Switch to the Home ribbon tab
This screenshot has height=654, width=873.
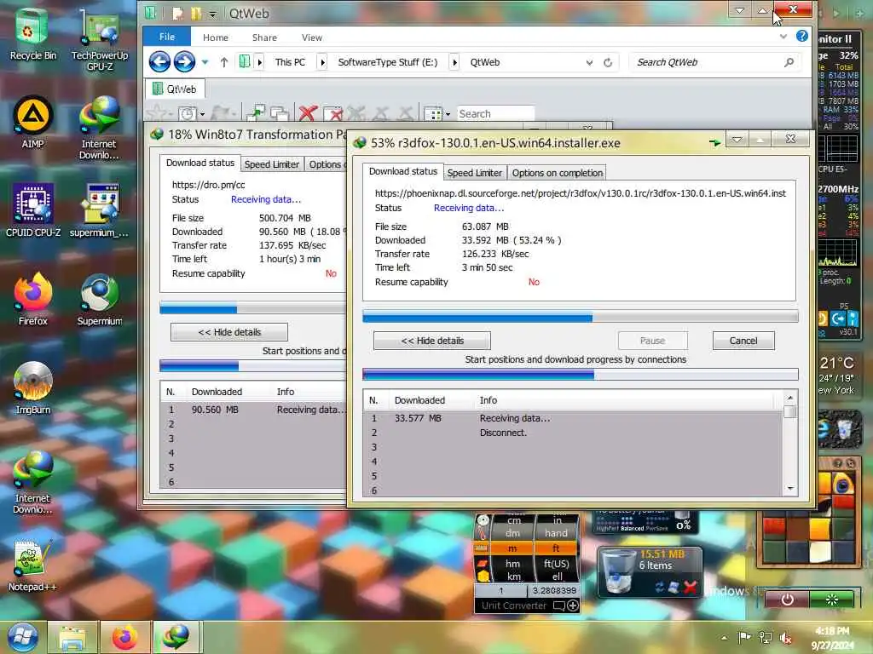click(x=216, y=37)
